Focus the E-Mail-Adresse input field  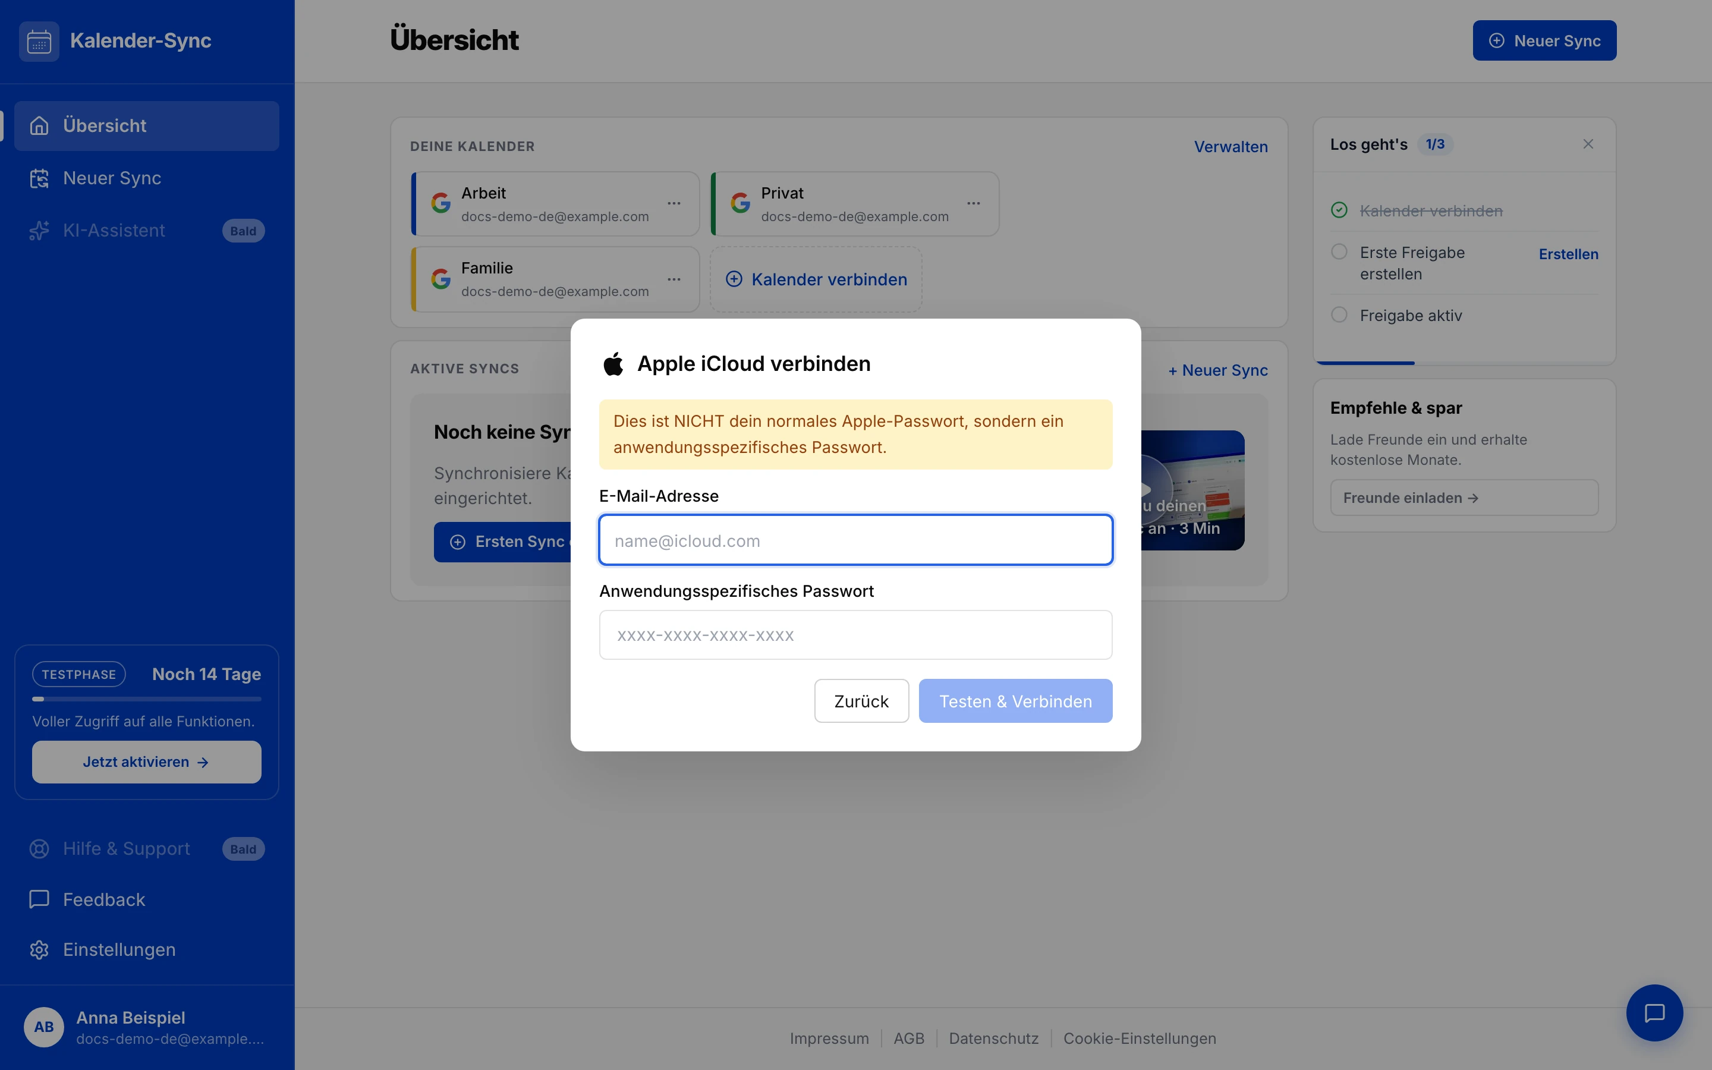pos(856,541)
